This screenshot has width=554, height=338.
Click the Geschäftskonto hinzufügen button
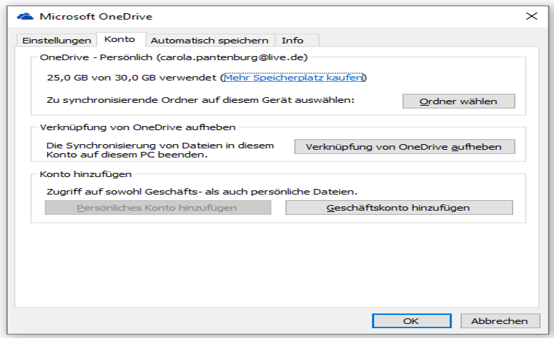[399, 208]
